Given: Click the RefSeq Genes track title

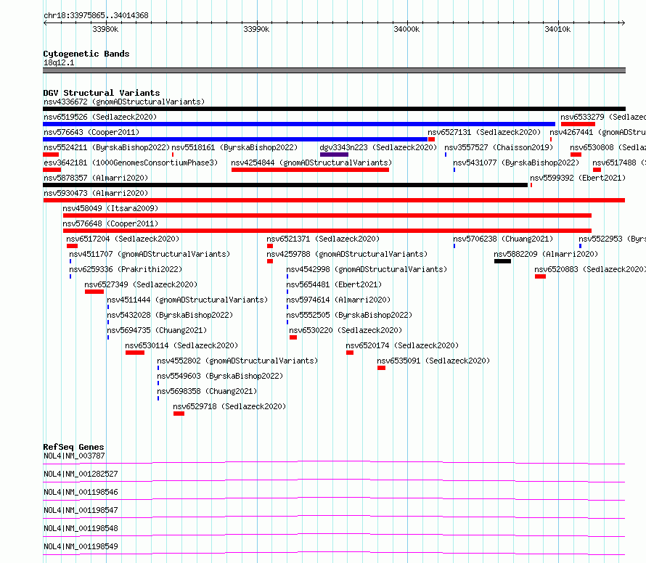Looking at the screenshot, I should click(x=73, y=447).
